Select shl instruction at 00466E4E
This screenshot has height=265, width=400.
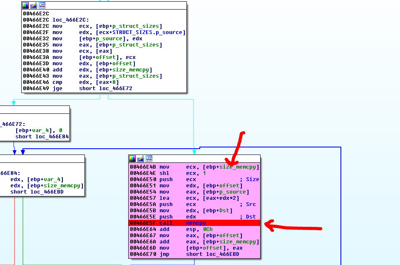[164, 173]
